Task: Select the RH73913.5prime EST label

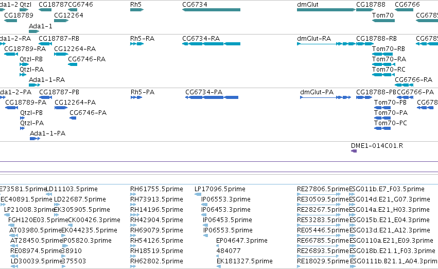Action: click(156, 199)
